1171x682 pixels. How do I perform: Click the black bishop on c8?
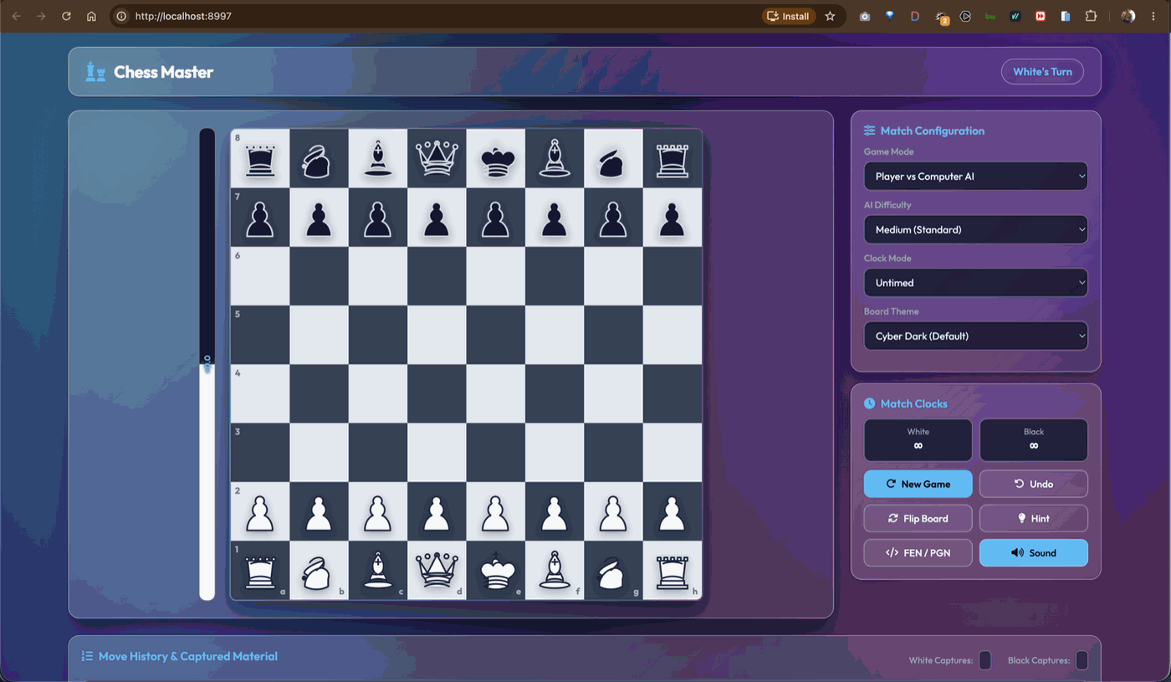coord(378,158)
